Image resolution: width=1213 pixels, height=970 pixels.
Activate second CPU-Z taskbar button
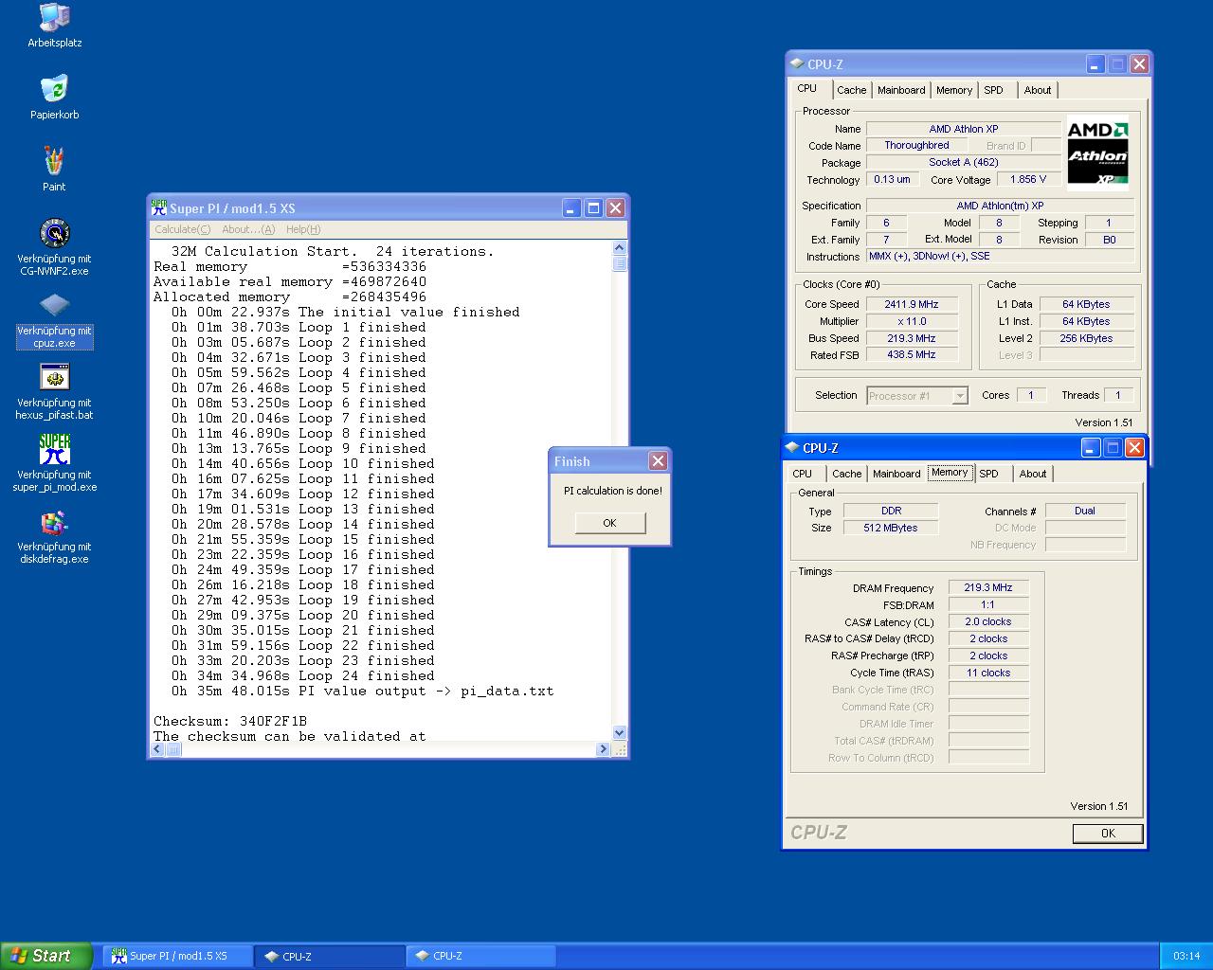tap(481, 956)
